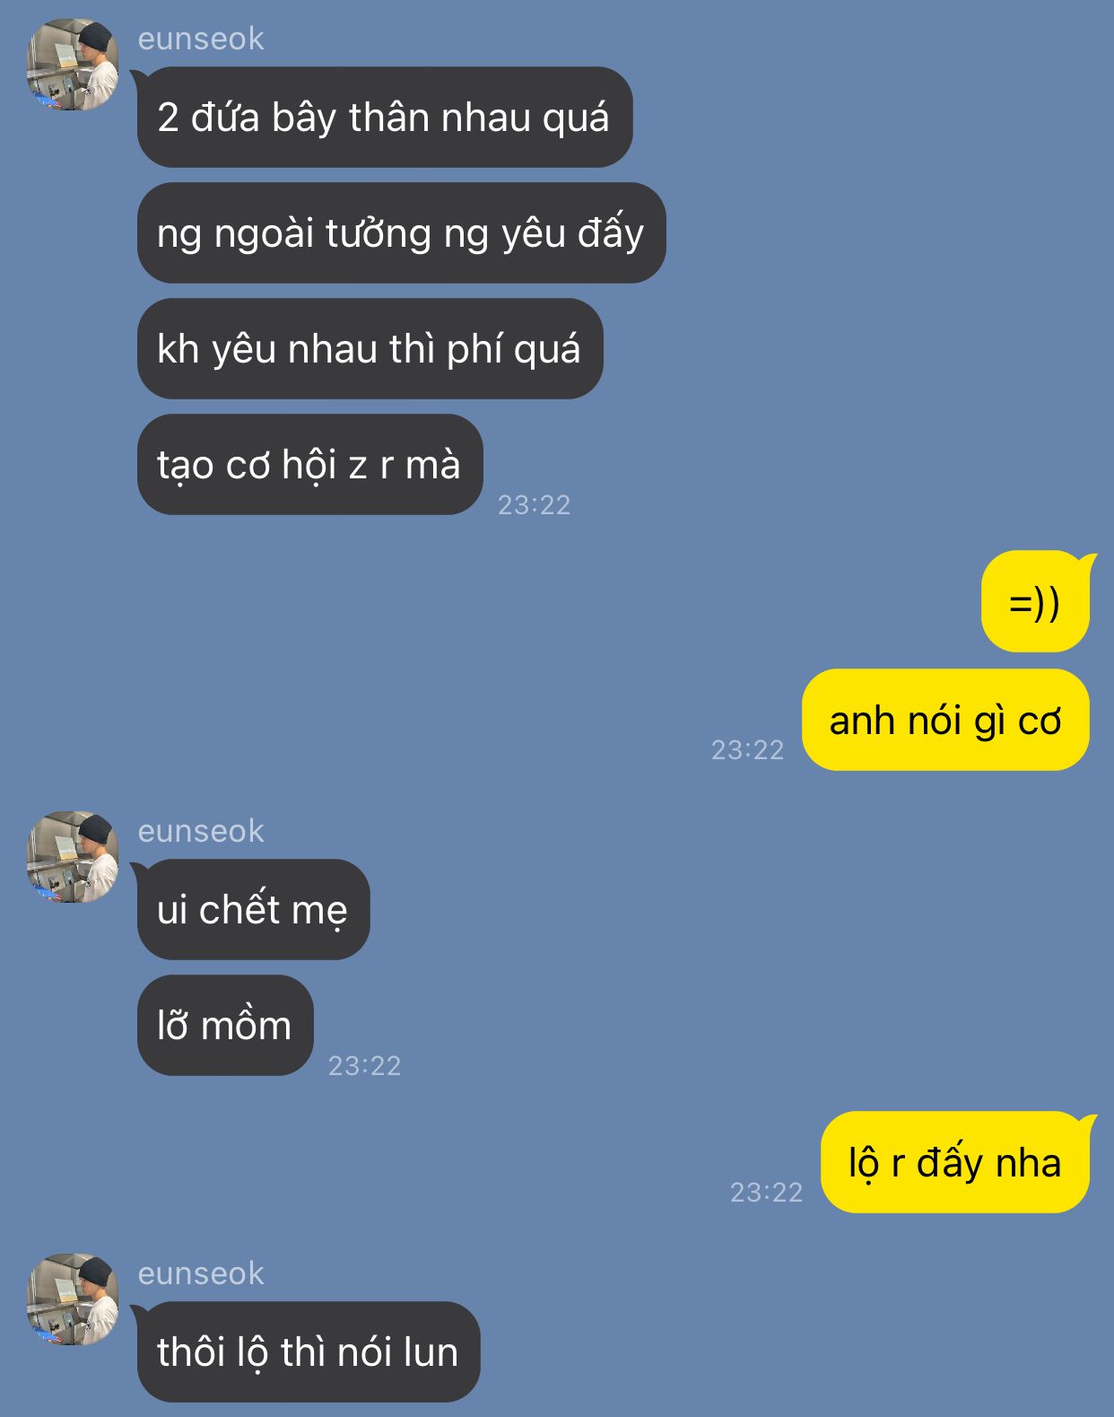Click the eunseok name above the last message

(201, 1273)
